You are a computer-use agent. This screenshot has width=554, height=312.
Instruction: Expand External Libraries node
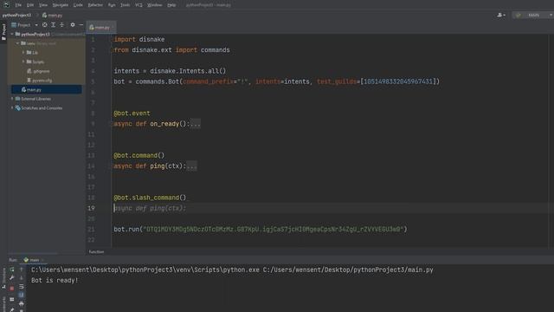point(12,99)
